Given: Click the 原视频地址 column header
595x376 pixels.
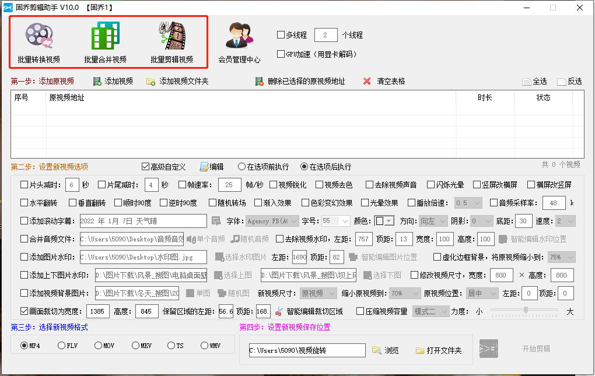Looking at the screenshot, I should [x=251, y=98].
